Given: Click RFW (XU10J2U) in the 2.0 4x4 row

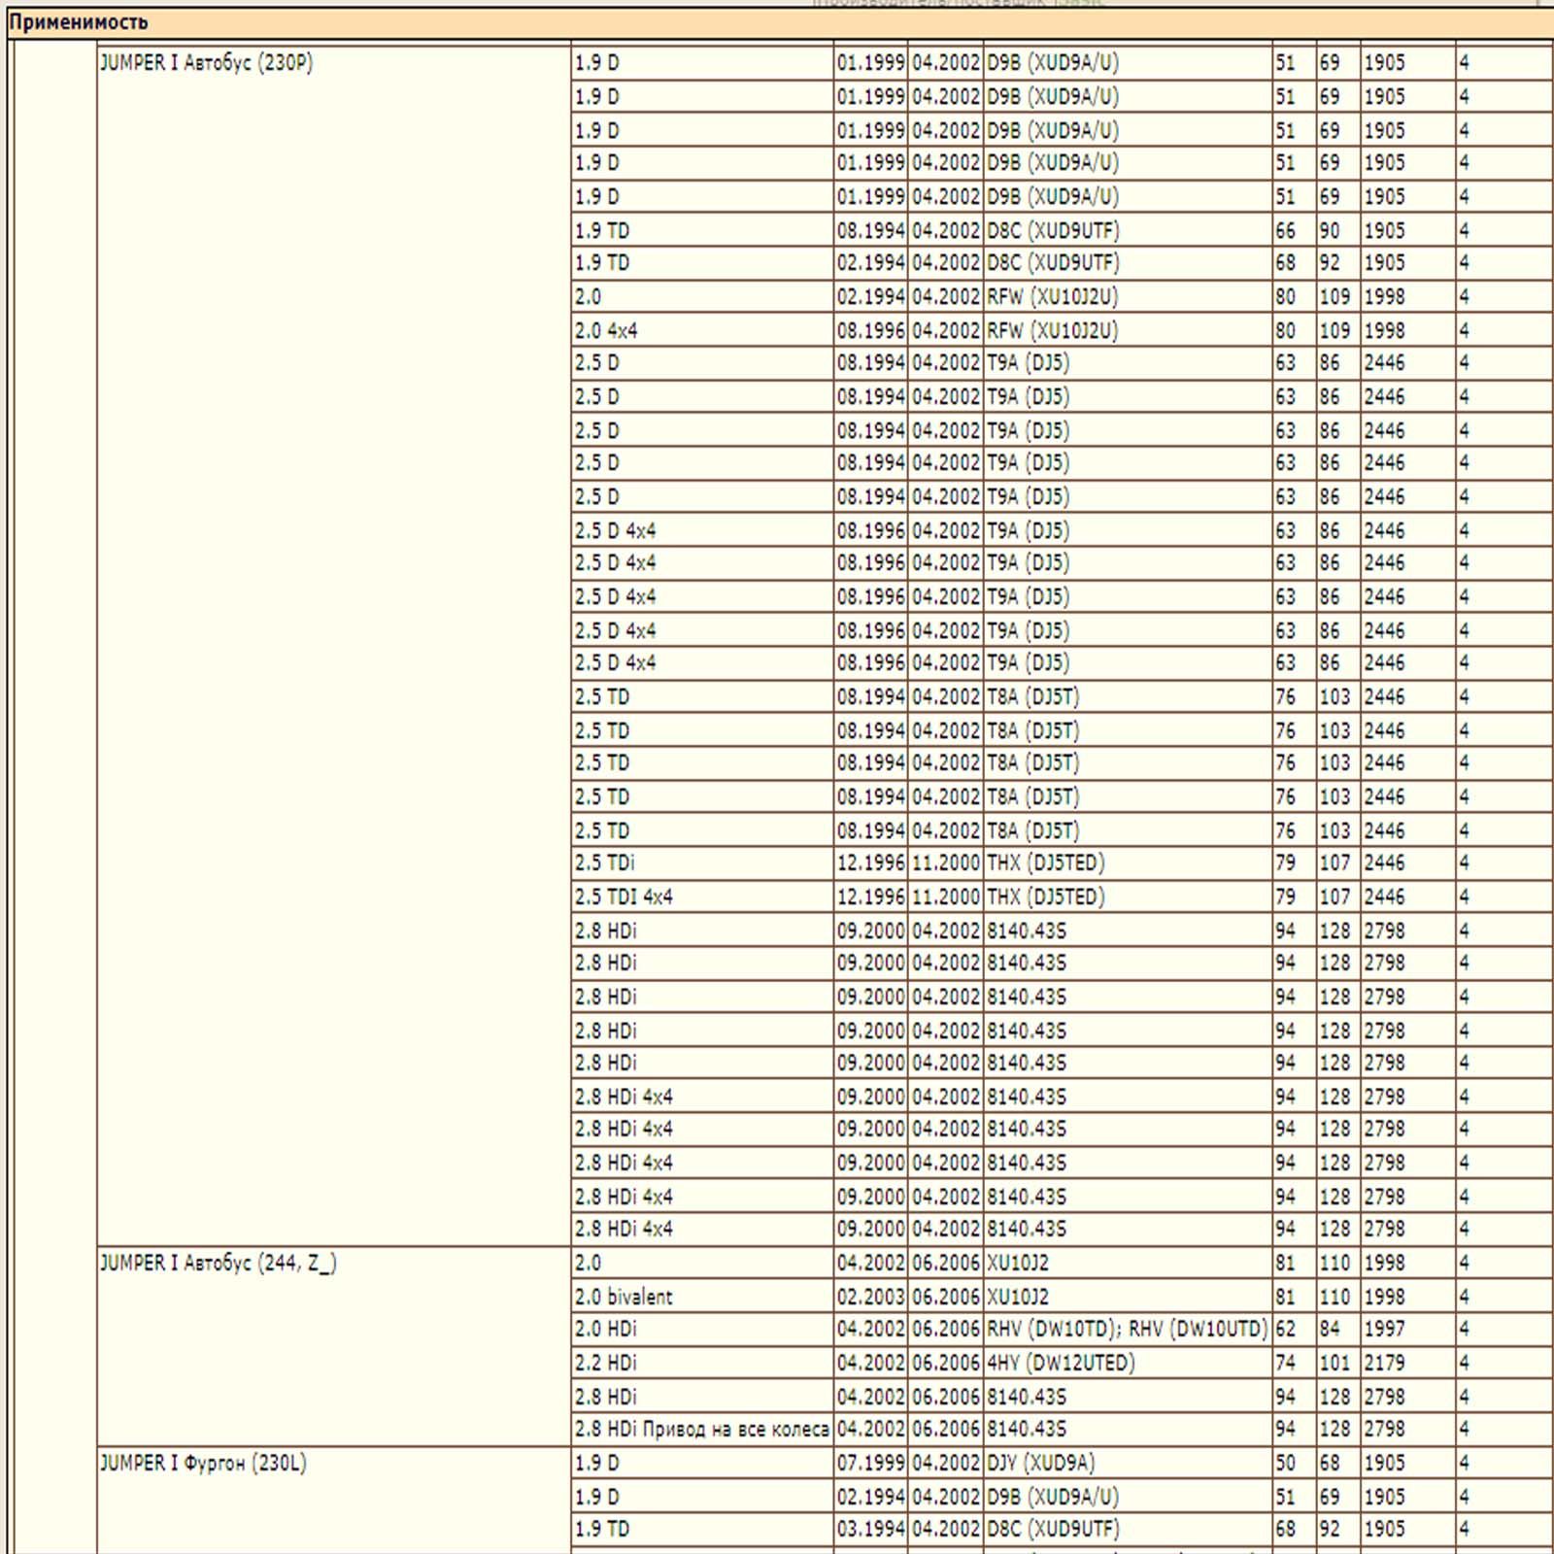Looking at the screenshot, I should 1128,330.
